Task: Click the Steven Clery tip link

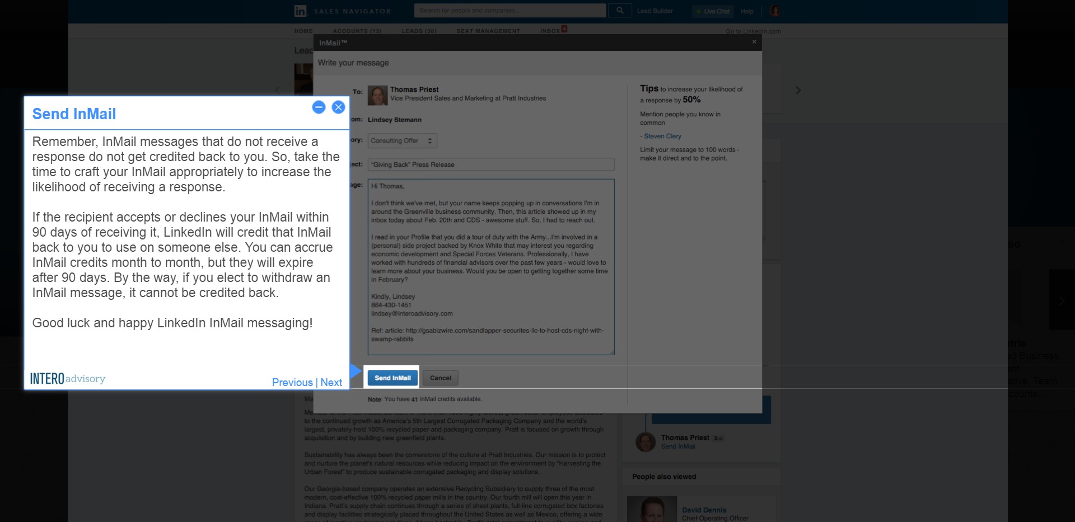Action: click(x=662, y=136)
